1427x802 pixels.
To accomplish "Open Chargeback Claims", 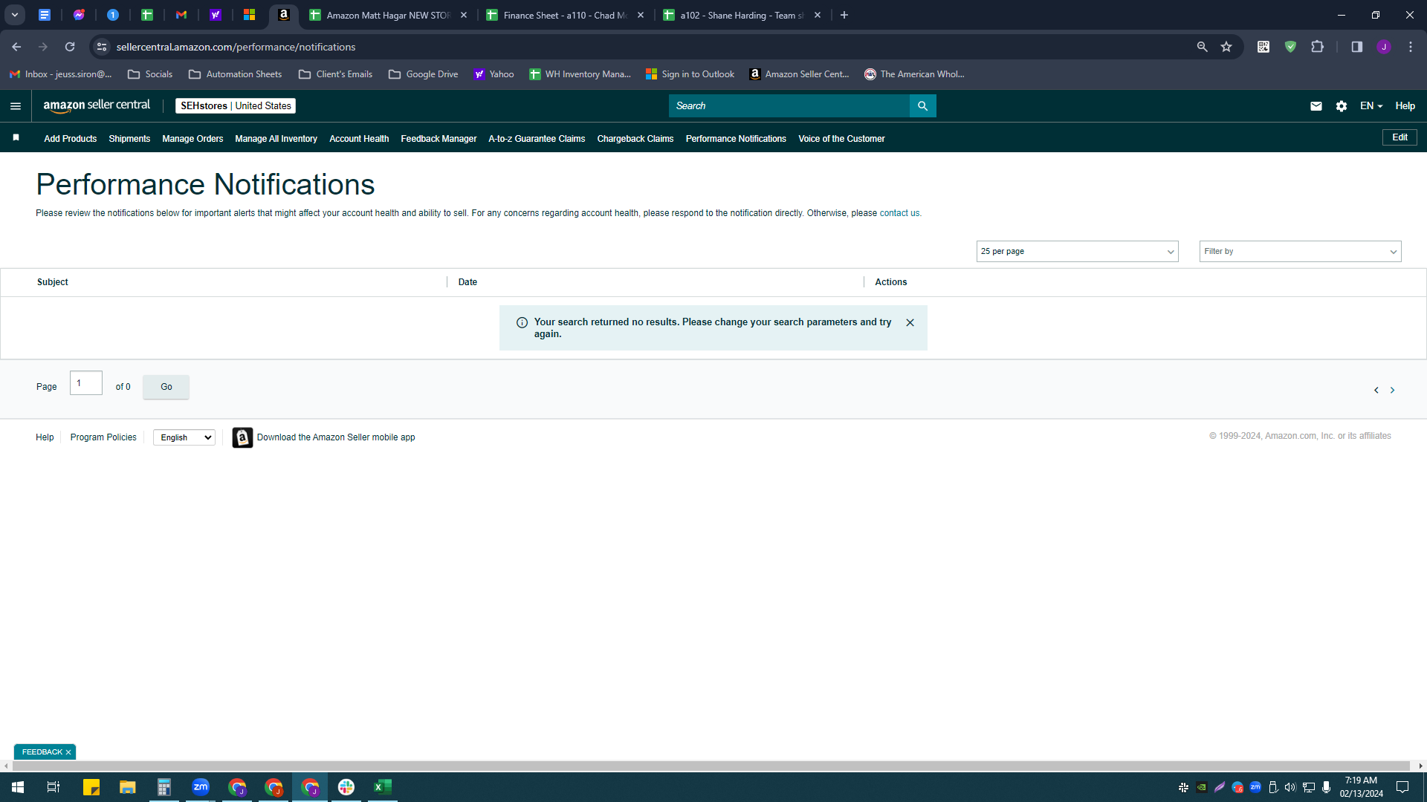I will [x=635, y=139].
